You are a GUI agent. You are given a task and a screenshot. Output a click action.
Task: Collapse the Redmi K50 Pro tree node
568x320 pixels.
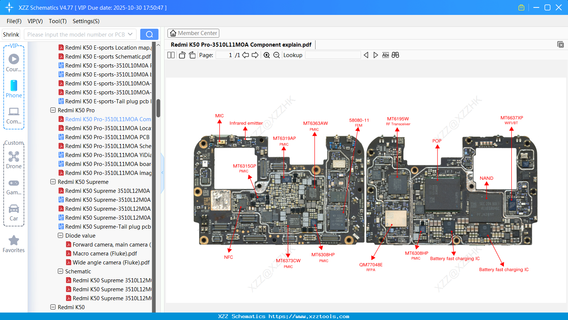[53, 110]
